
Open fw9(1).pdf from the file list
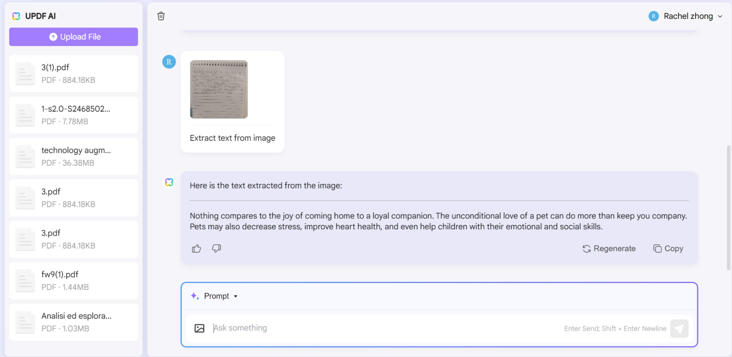click(73, 281)
